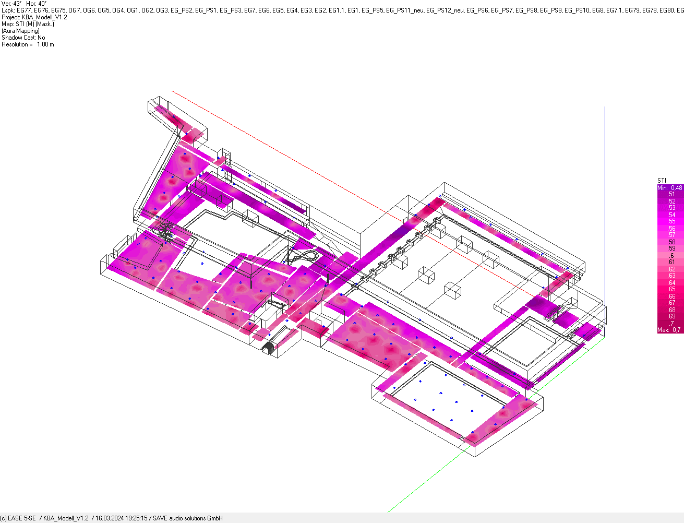Screen dimensions: 684x523
Task: Click the 'STI' legend title
Action: pyautogui.click(x=662, y=181)
